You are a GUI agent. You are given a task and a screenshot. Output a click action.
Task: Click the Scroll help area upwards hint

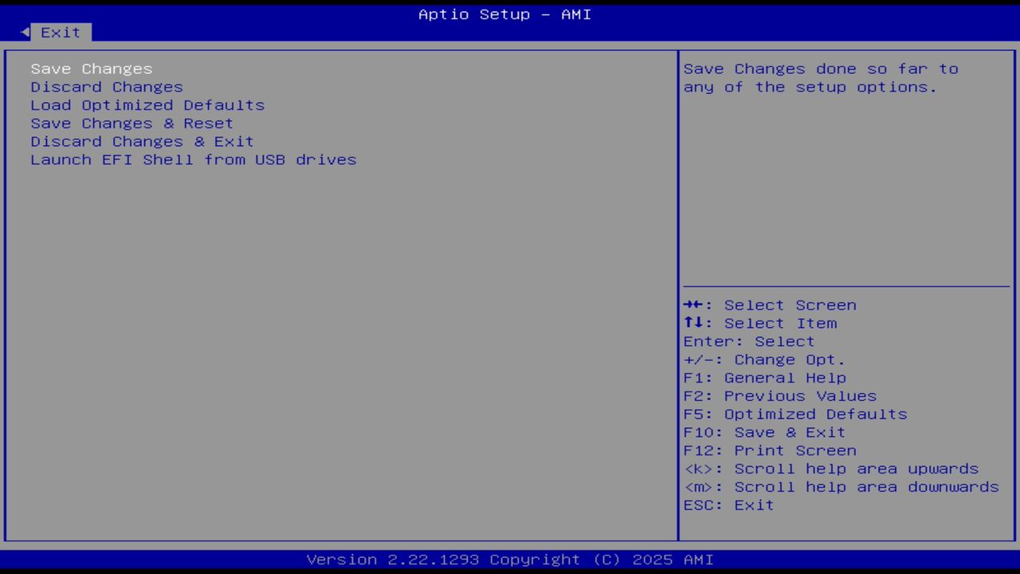point(831,469)
